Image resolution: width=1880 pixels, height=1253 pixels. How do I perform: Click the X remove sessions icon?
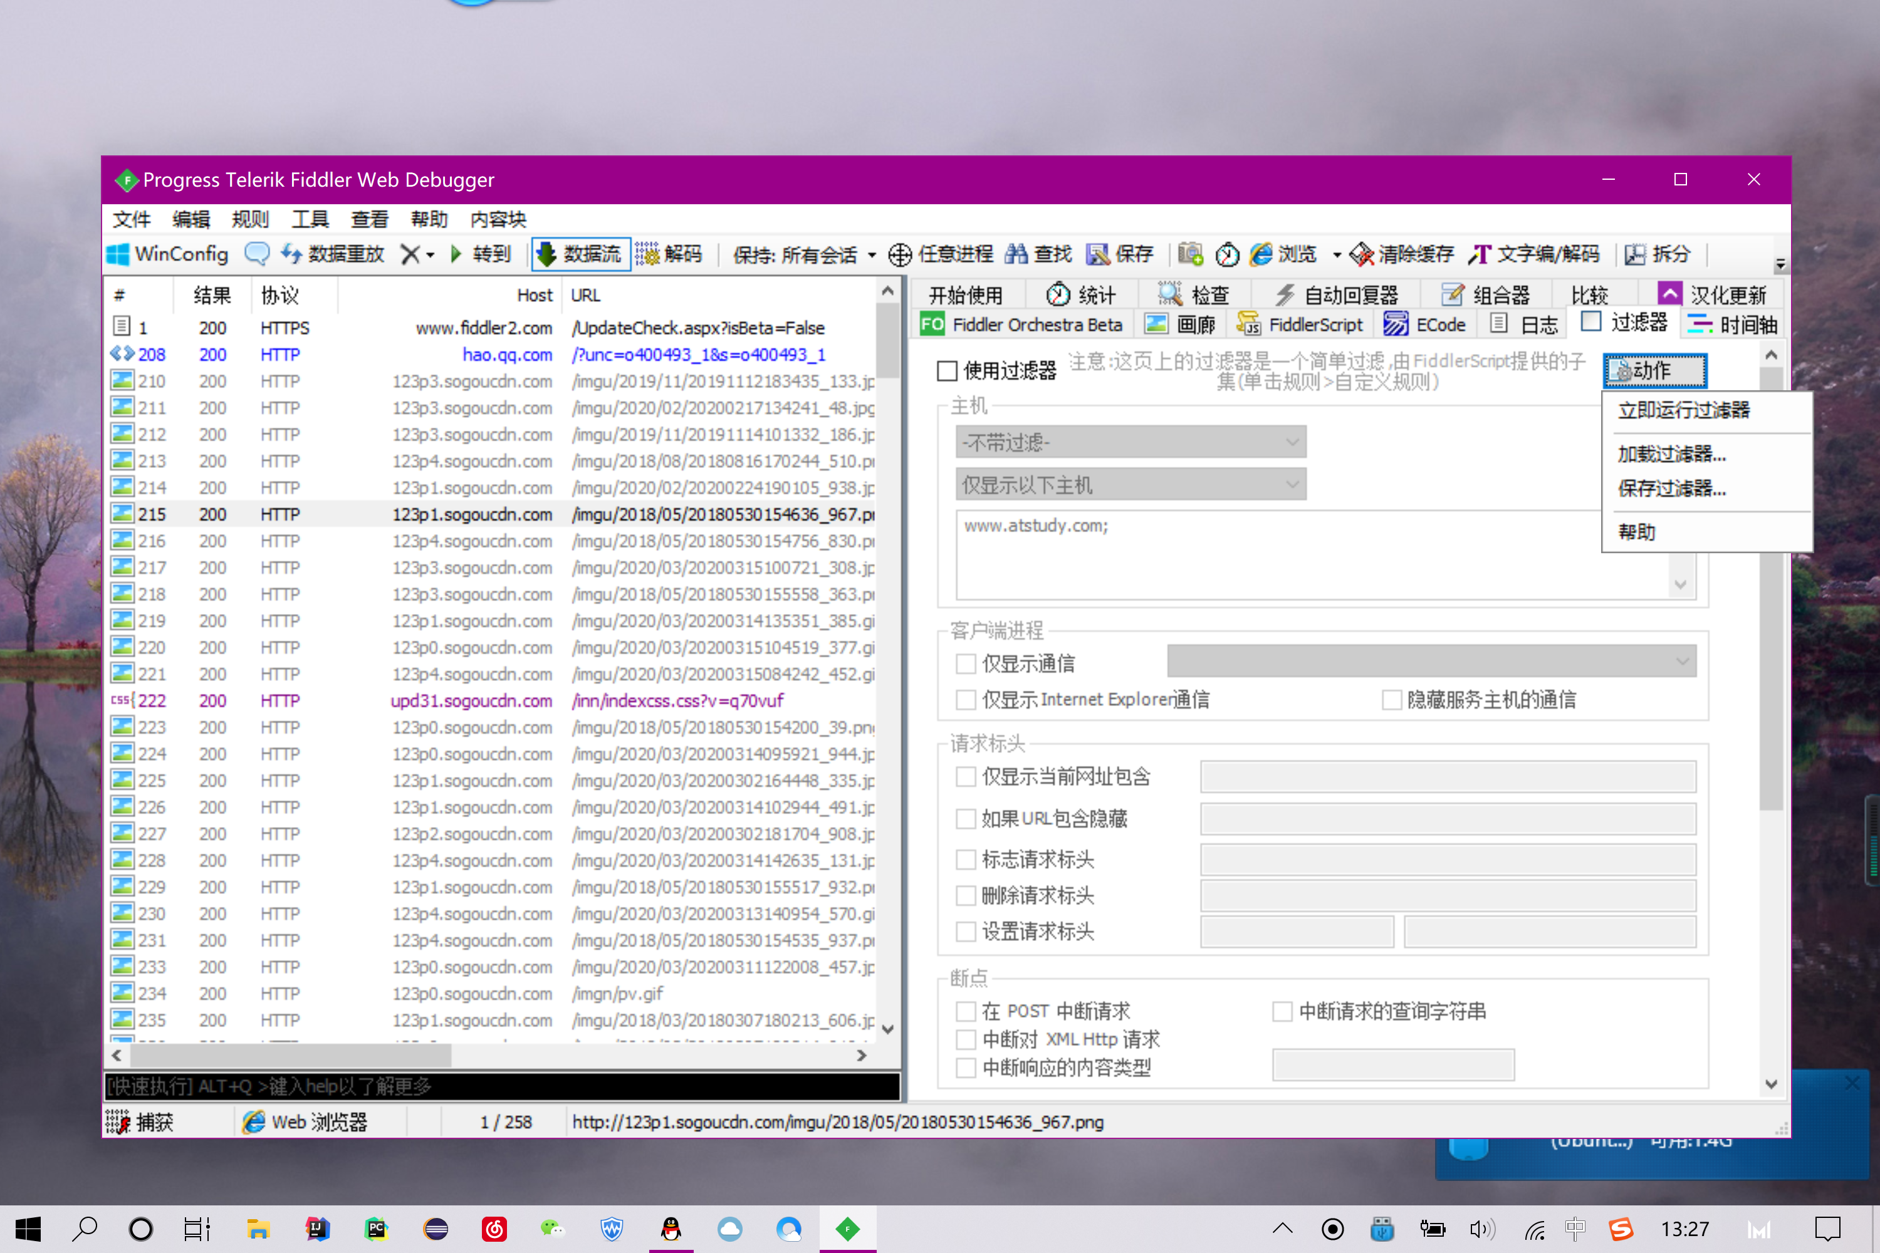pos(409,254)
